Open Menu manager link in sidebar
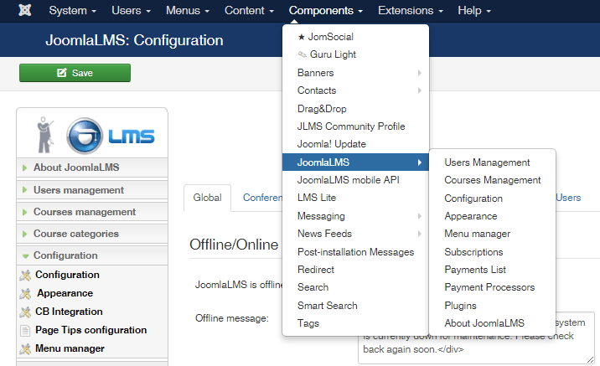Screen dimensions: 600x366 (70, 348)
